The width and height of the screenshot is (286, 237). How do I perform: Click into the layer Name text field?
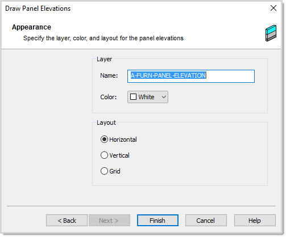coord(191,76)
